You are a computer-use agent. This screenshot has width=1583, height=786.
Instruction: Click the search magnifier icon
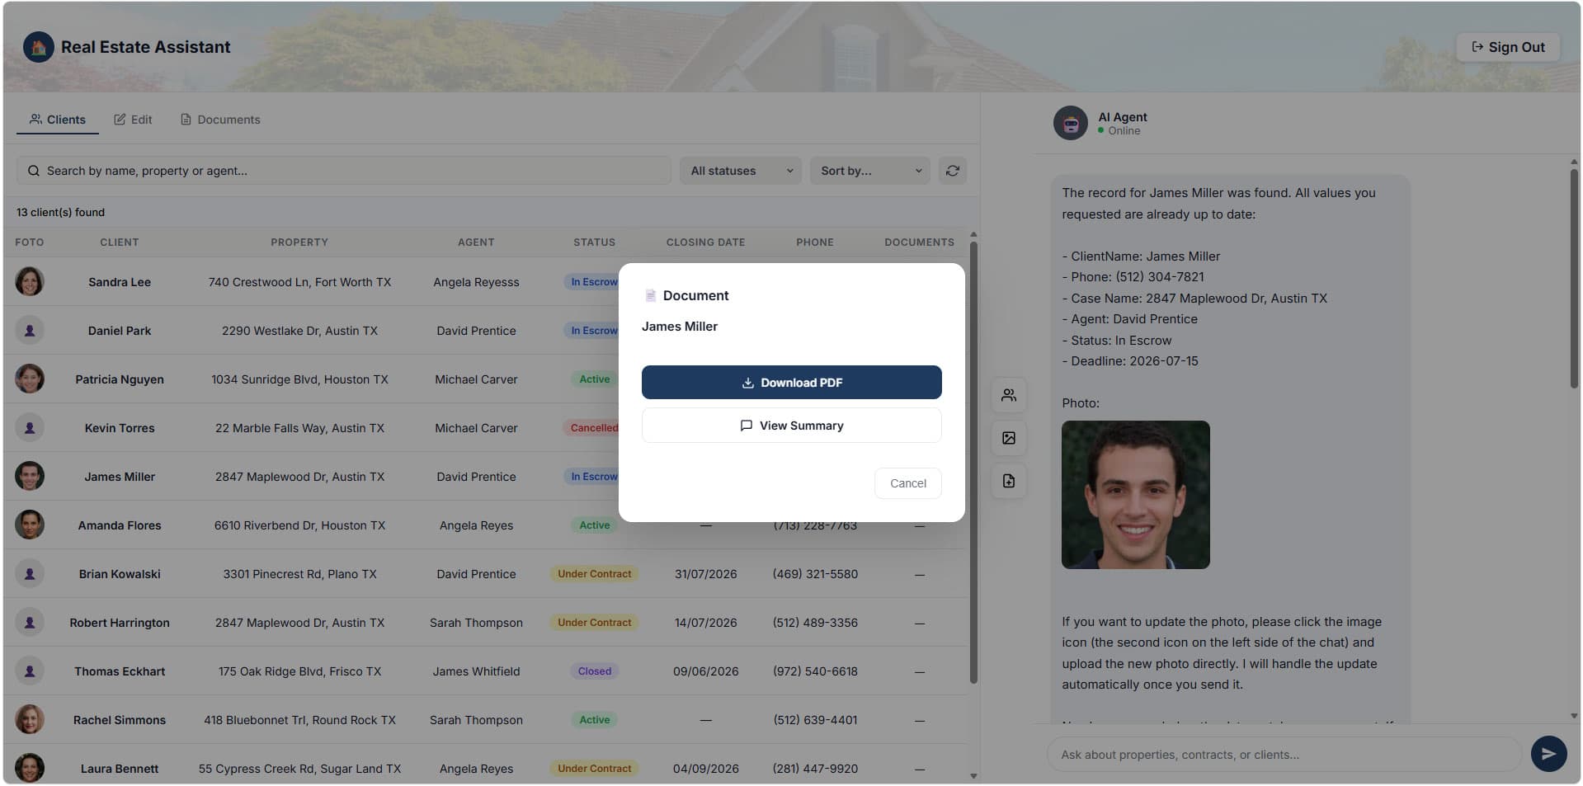(34, 171)
